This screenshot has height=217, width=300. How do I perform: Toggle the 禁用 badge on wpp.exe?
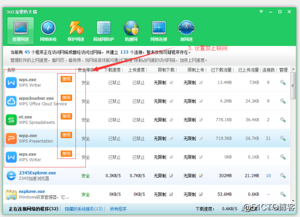[x=66, y=135]
